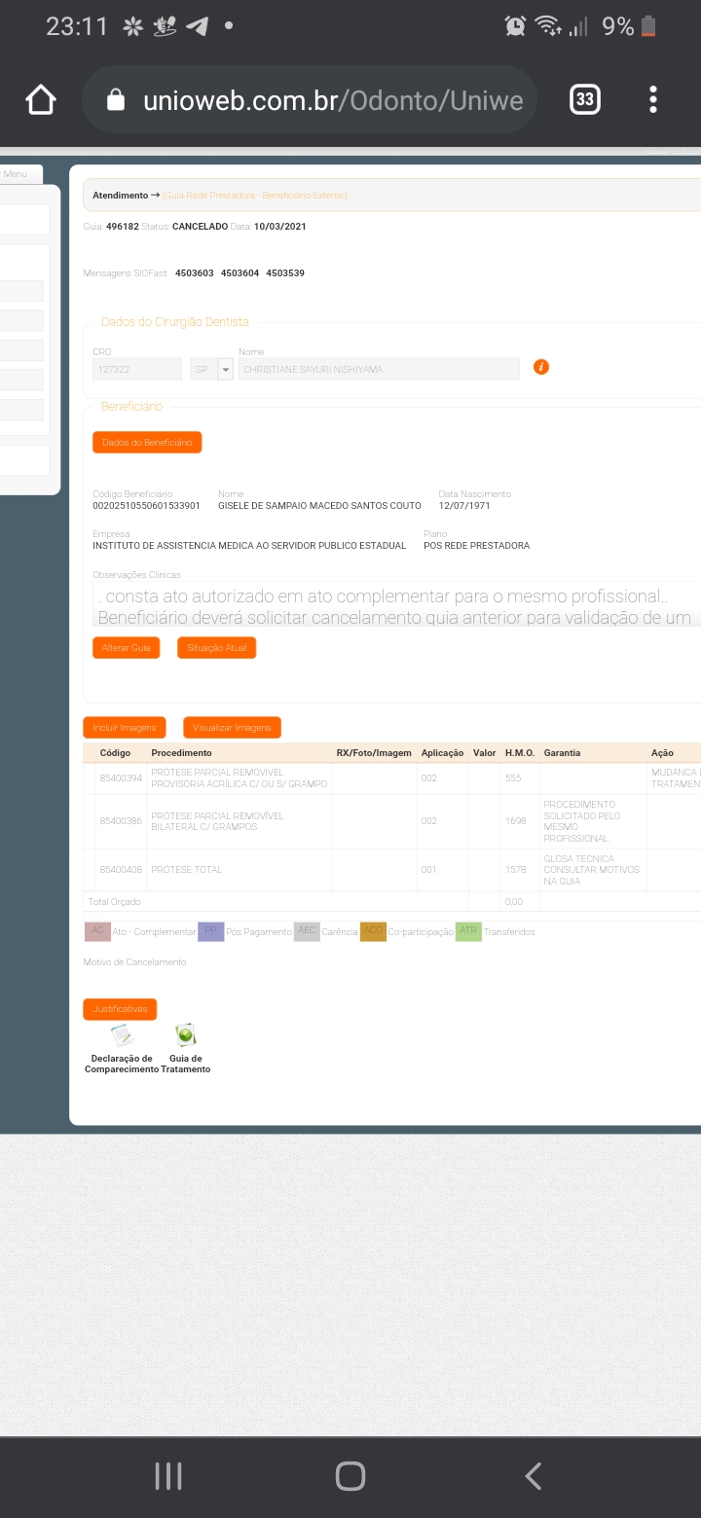
Task: Click the Alterar Guia button
Action: tap(126, 647)
